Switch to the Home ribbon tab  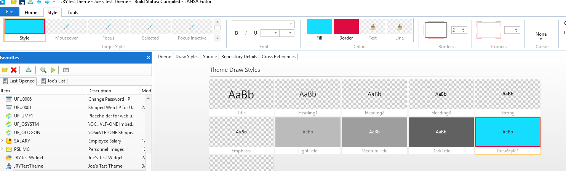31,12
